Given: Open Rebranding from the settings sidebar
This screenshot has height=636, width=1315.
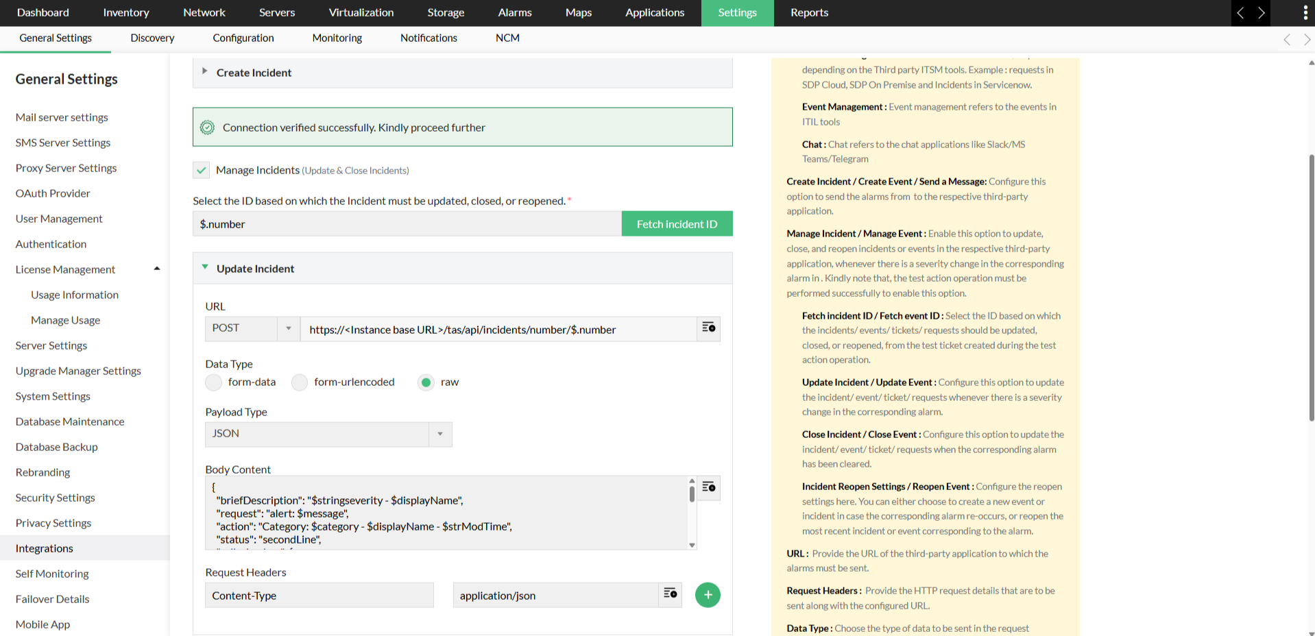Looking at the screenshot, I should tap(43, 472).
